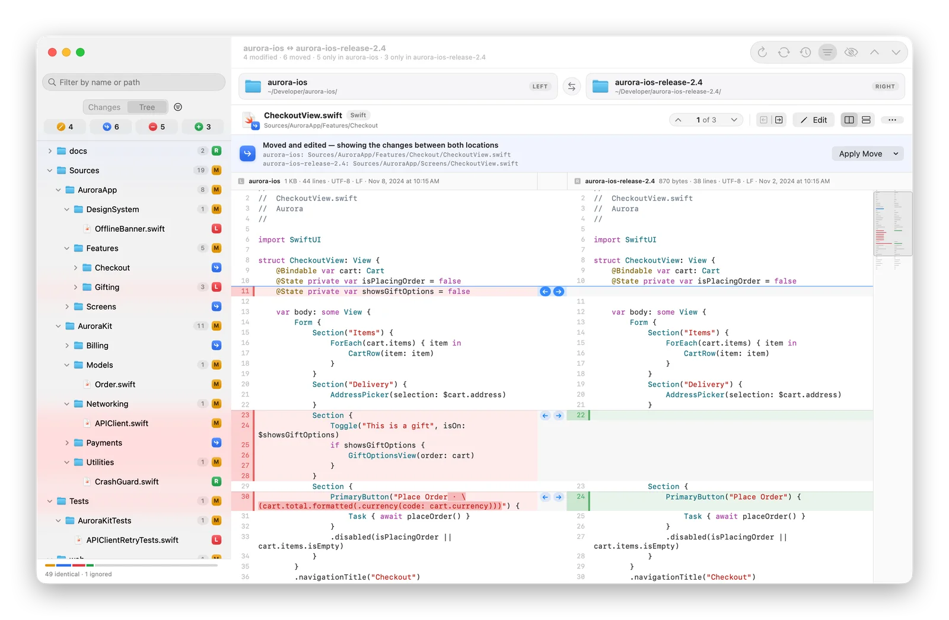Toggle the modified files filter showing 4

click(65, 127)
